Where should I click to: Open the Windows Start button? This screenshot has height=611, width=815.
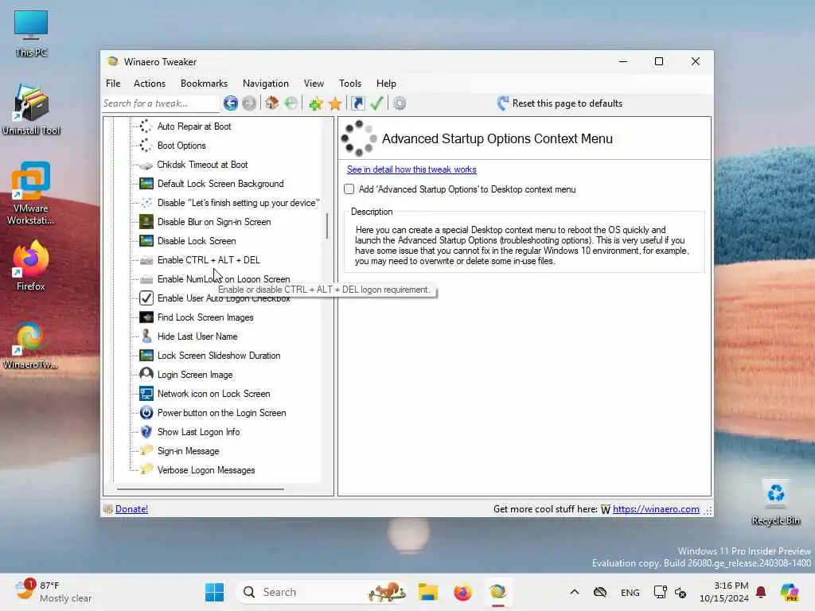pos(214,592)
